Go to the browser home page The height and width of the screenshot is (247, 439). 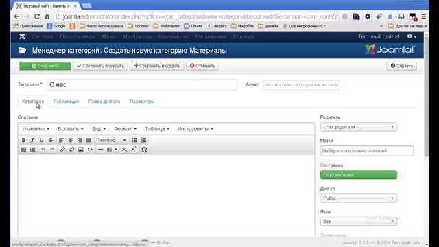pos(47,16)
